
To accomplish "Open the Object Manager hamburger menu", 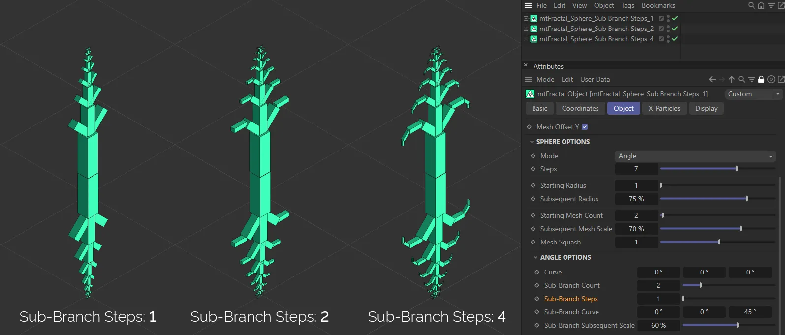I will click(528, 5).
